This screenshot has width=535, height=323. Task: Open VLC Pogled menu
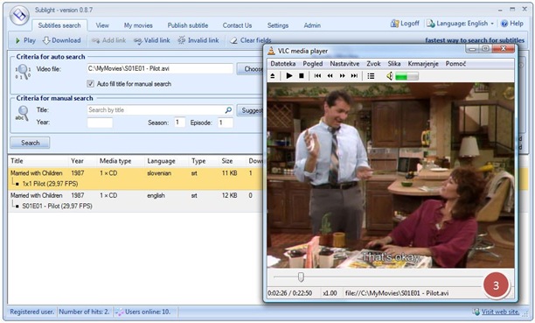(x=313, y=64)
